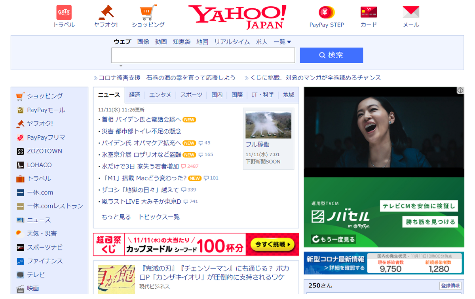Click the PayPayフリマ sidebar icon
Viewport: 475px width, 299px height.
(x=20, y=138)
